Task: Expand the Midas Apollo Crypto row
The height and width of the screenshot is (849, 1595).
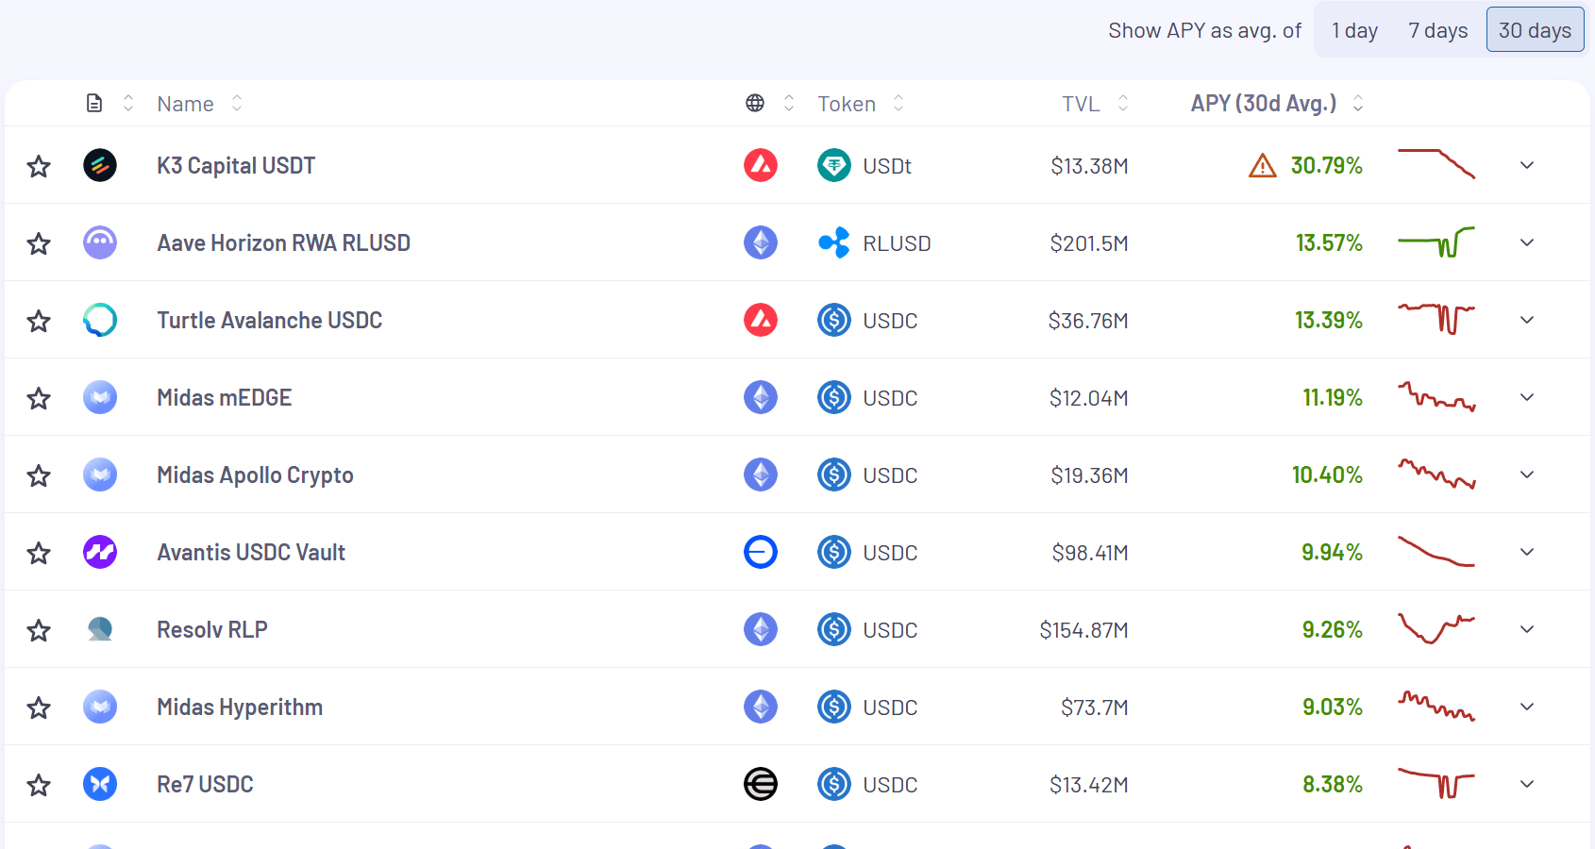Action: tap(1527, 475)
